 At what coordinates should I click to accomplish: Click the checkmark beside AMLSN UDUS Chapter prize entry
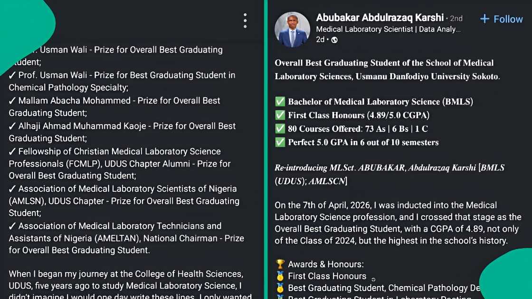(x=13, y=188)
